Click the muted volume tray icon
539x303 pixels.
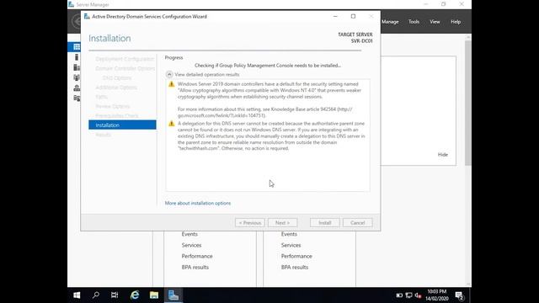pyautogui.click(x=418, y=295)
